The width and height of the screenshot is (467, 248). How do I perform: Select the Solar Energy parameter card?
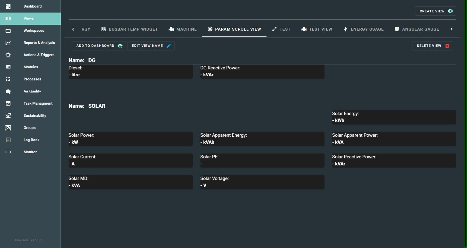click(x=394, y=117)
